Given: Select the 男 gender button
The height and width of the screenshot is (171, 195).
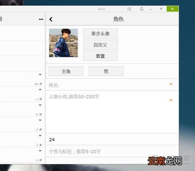Looking at the screenshot, I should tap(106, 71).
